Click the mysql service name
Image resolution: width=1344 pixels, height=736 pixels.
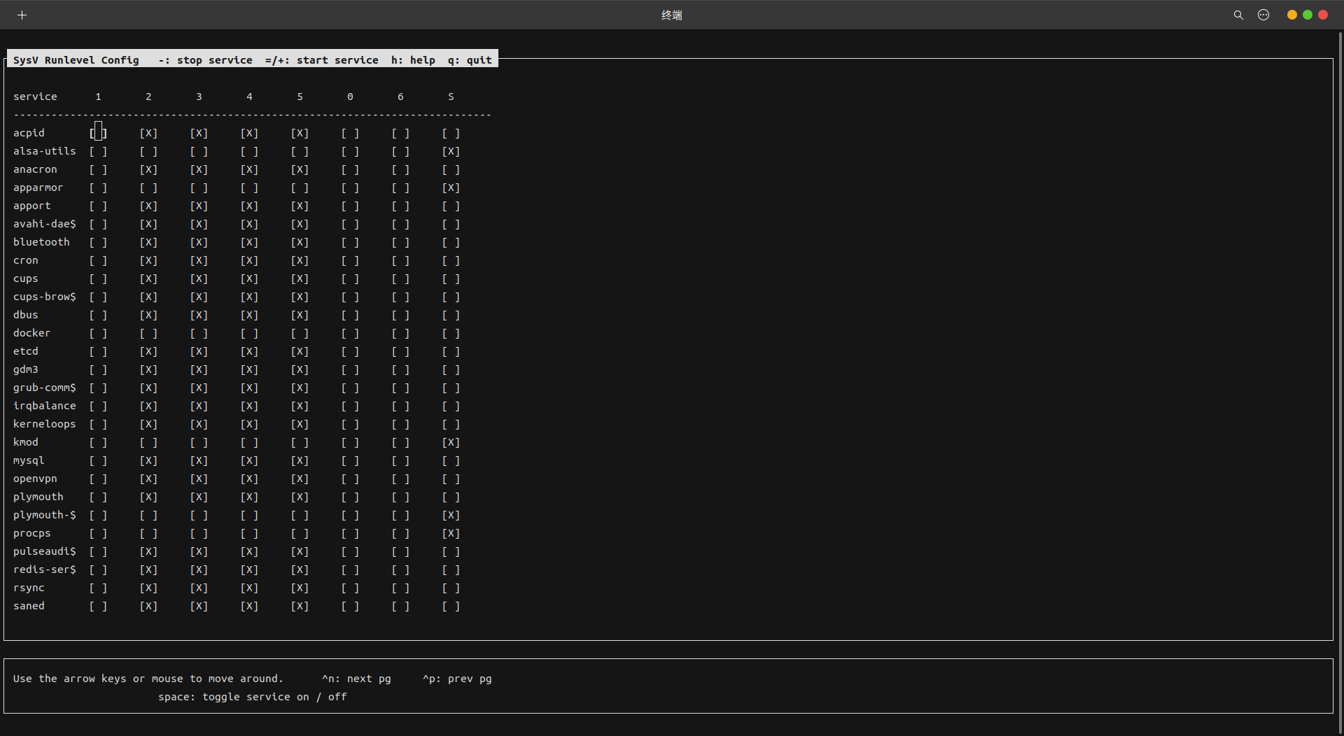[29, 460]
